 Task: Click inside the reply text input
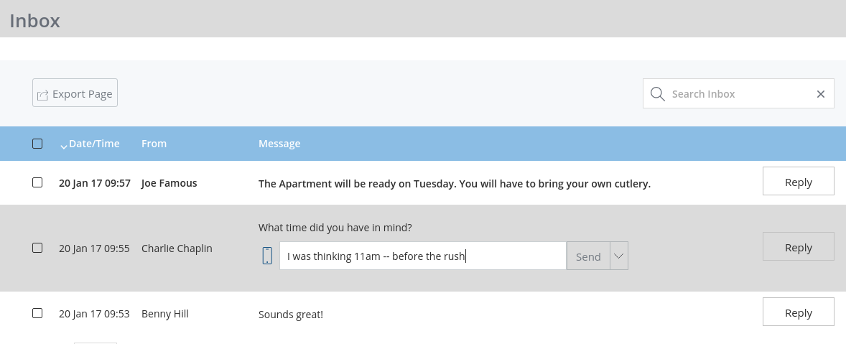click(422, 256)
